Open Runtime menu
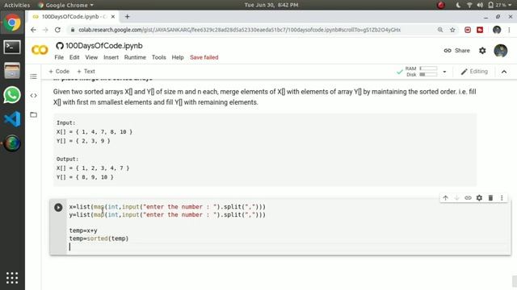 pyautogui.click(x=135, y=57)
